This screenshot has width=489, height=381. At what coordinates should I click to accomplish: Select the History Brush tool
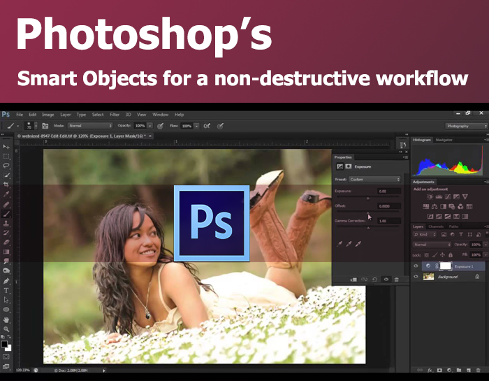click(6, 233)
